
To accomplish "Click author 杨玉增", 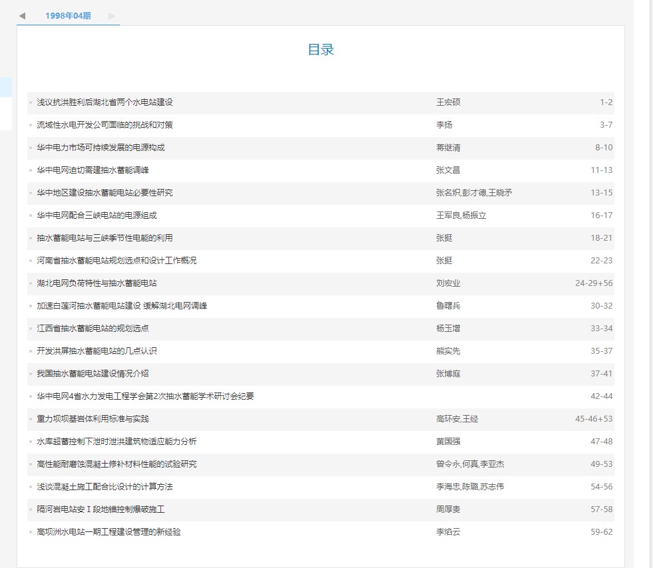I will point(448,329).
